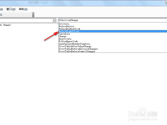Pick the Change event entry
The image size is (167, 125).
(113, 36)
